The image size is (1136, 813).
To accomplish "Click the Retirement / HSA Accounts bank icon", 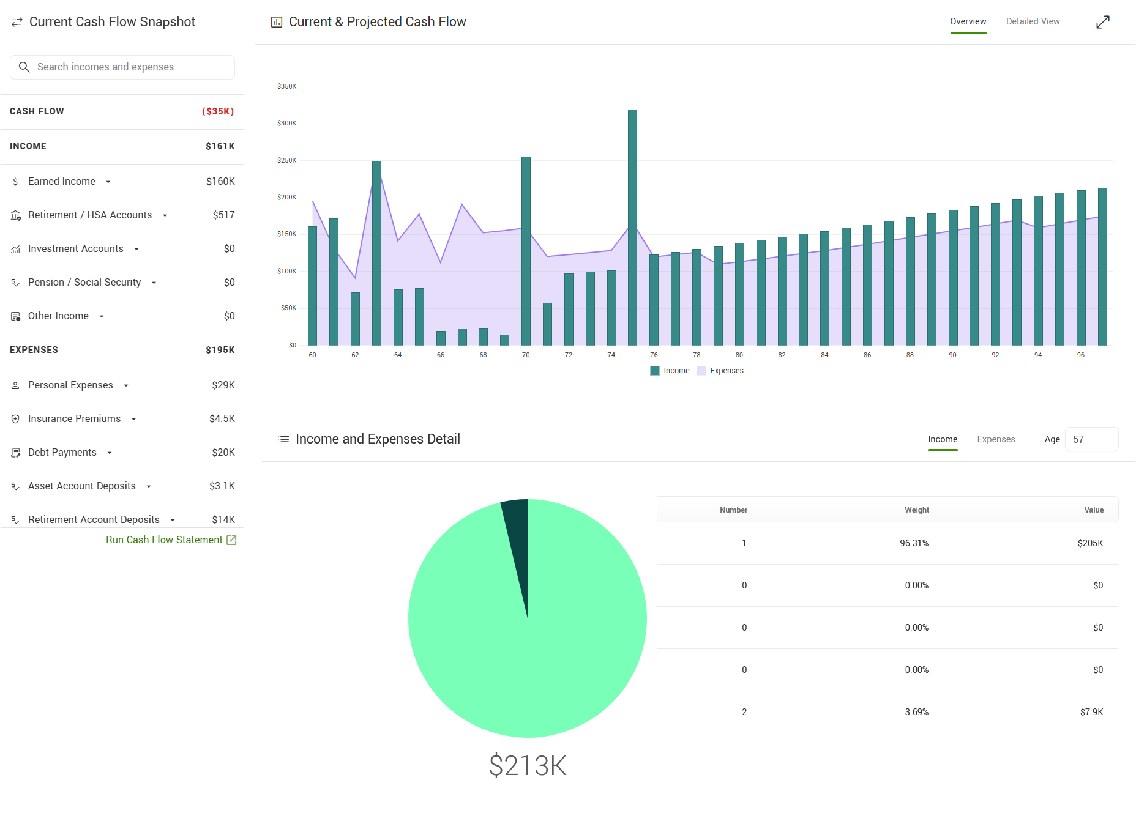I will [x=15, y=215].
